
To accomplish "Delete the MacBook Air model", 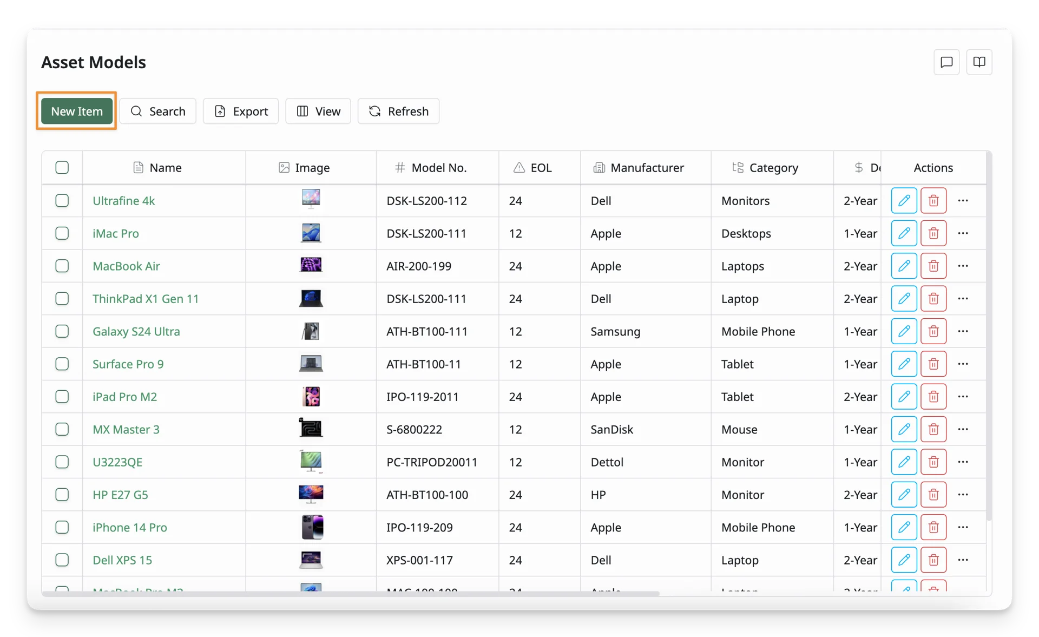I will click(x=933, y=266).
